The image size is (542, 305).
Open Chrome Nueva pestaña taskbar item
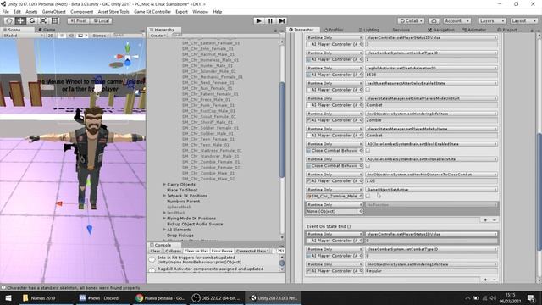pyautogui.click(x=160, y=297)
